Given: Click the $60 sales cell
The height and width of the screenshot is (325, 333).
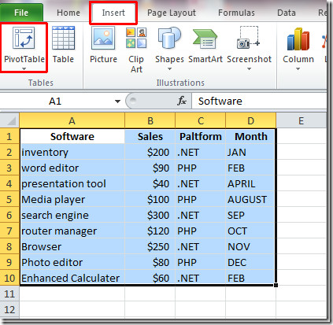Looking at the screenshot, I should pyautogui.click(x=150, y=278).
